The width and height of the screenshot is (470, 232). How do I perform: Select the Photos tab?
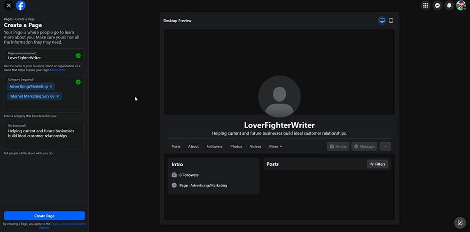point(236,147)
